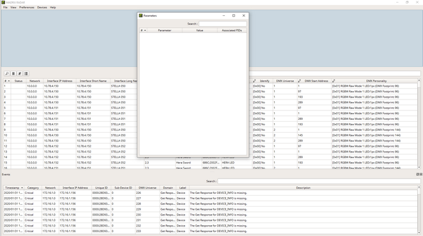The width and height of the screenshot is (423, 236).
Task: Click the second toolbar icon beside the magnifier
Action: coord(13,73)
